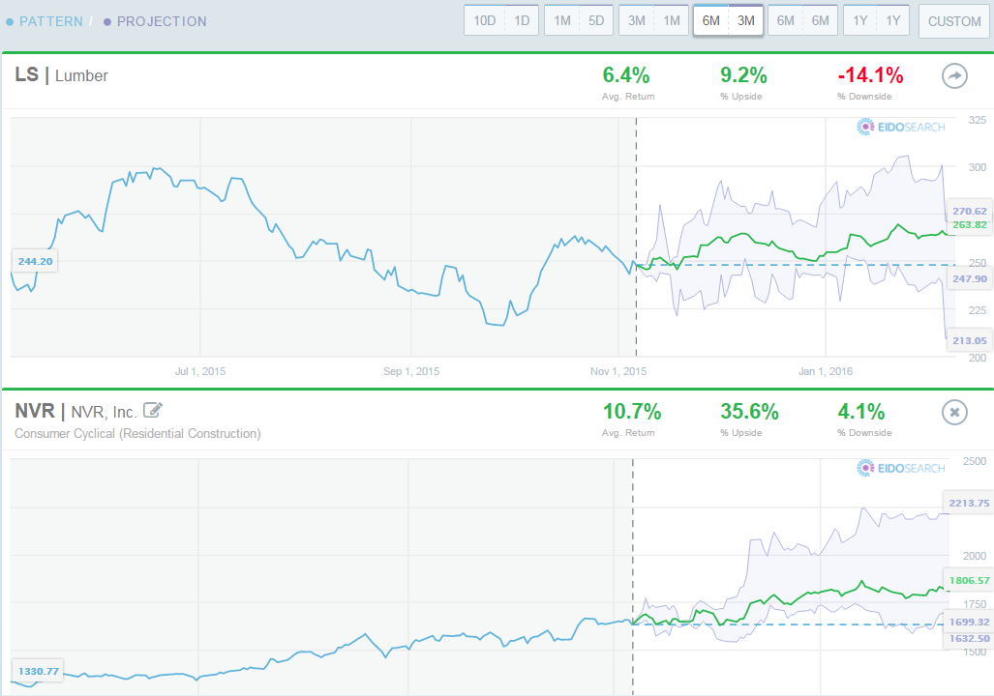Click the 1699.32 price label in NVR chart

[x=969, y=622]
